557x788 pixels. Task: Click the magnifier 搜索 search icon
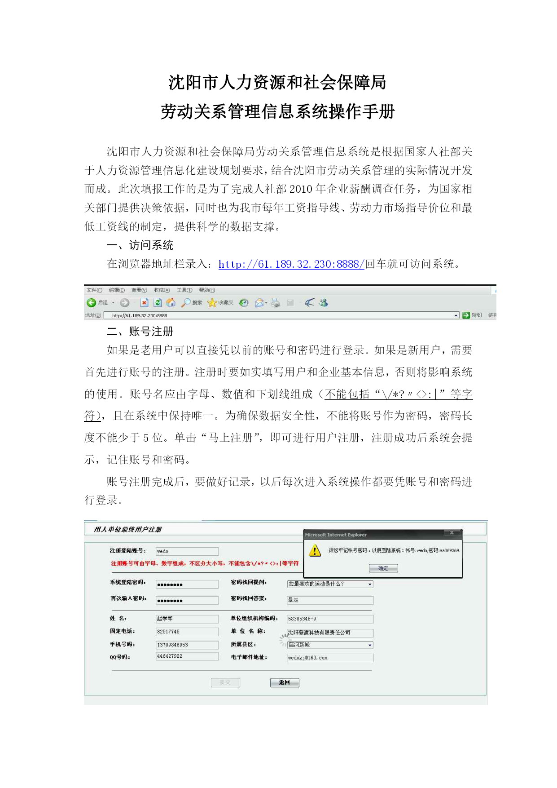(x=185, y=303)
